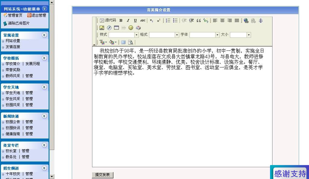Click the Div container icon
309x179 pixels.
[206, 20]
